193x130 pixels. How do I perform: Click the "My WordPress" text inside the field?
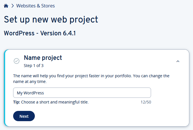click(x=31, y=93)
